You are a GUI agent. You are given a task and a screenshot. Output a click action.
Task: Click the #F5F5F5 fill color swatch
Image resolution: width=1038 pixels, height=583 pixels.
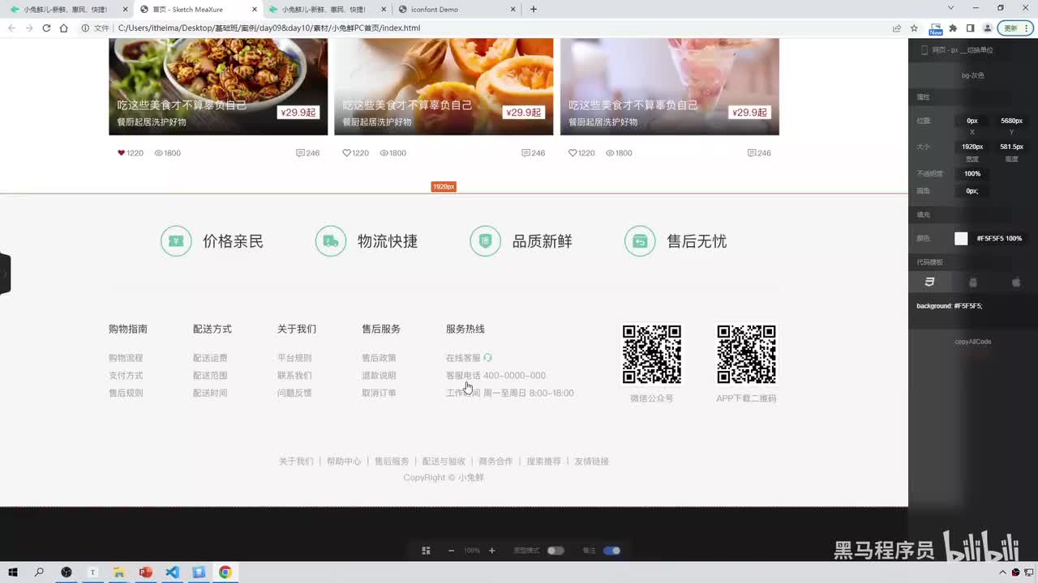961,239
